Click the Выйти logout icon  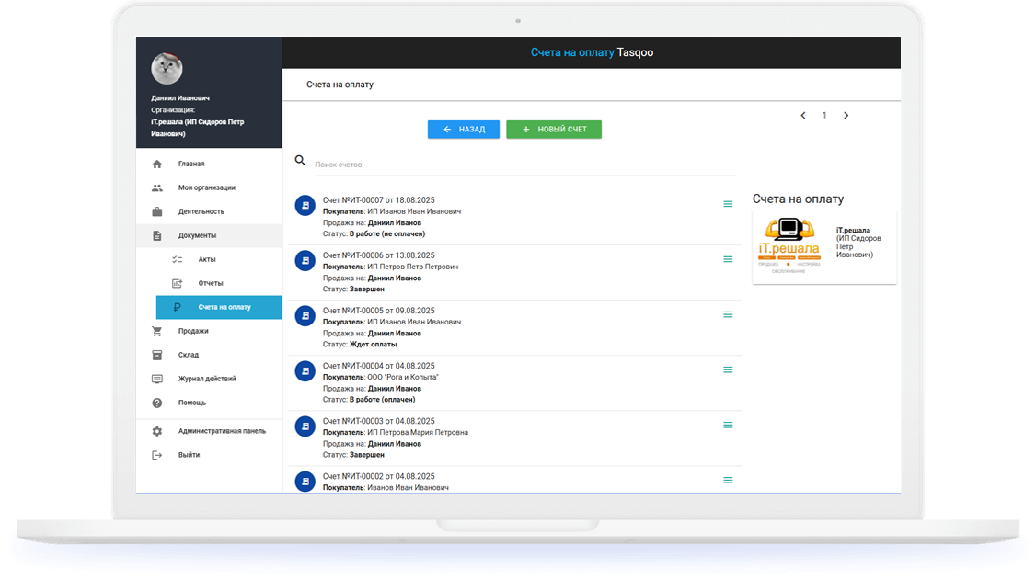point(156,455)
